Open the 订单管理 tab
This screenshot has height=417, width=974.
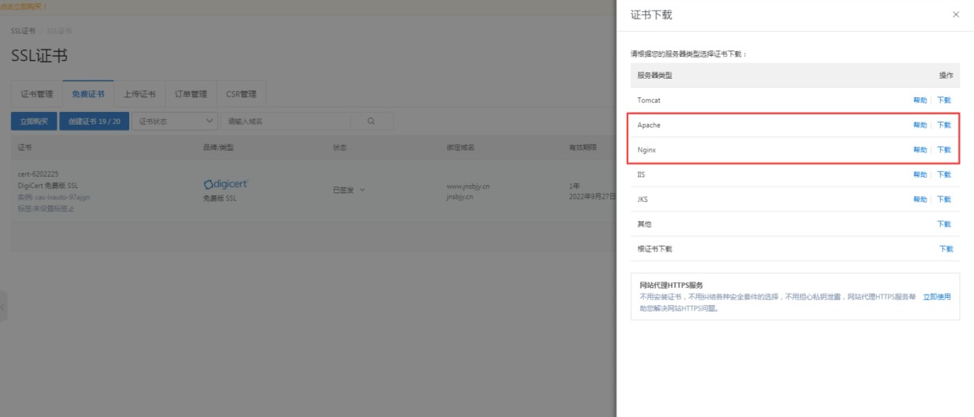[191, 93]
